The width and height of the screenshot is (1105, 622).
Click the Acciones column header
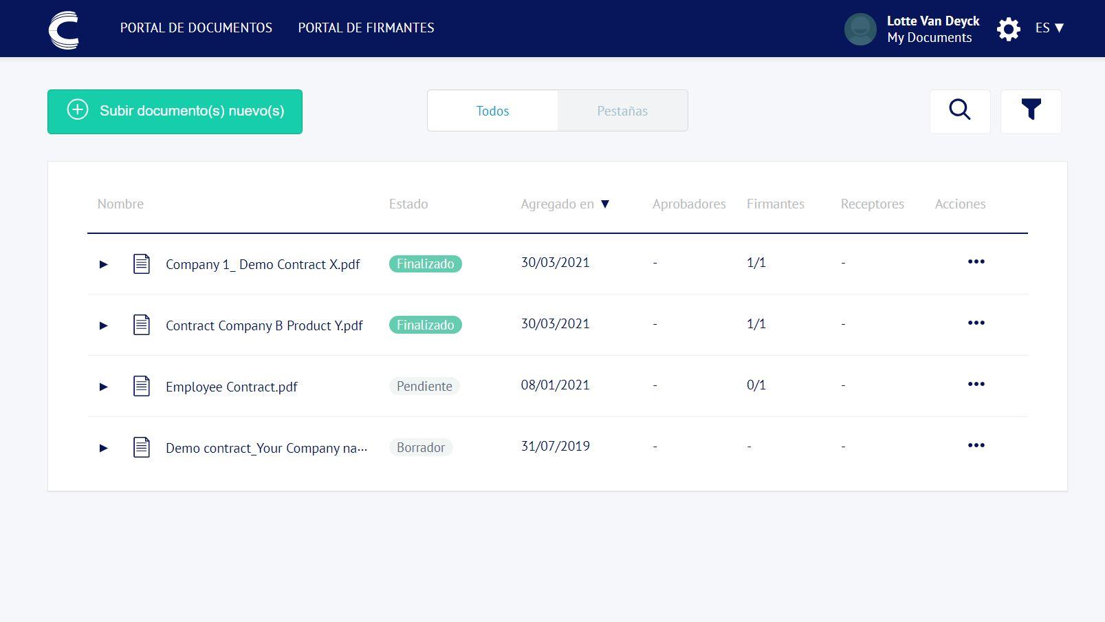tap(960, 204)
